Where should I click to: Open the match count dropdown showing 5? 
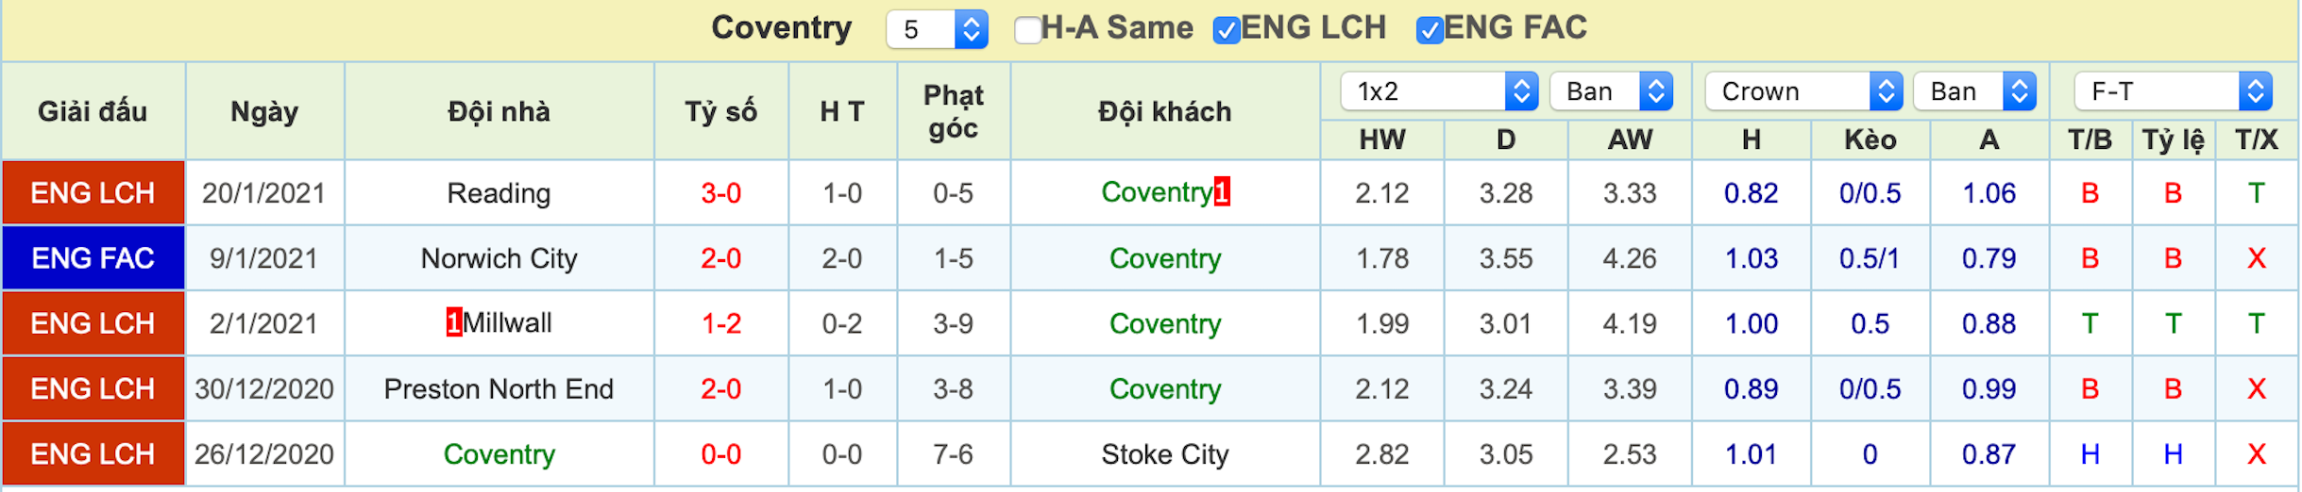click(937, 29)
